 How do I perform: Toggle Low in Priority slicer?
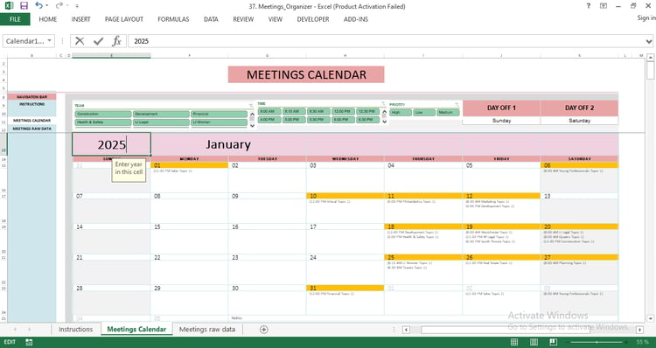[x=424, y=113]
